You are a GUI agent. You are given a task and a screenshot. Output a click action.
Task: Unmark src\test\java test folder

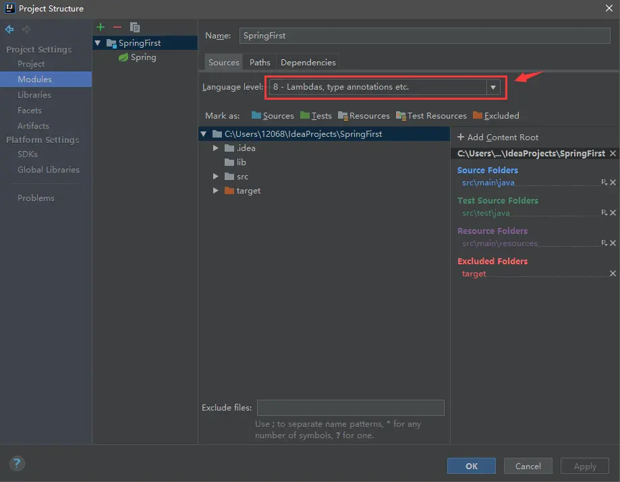(x=613, y=212)
